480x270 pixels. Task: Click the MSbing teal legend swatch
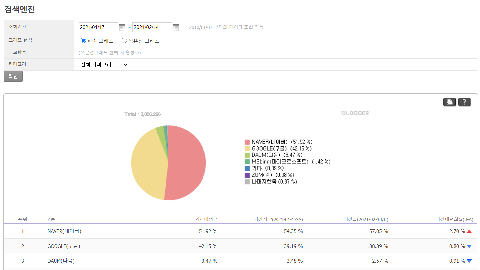pyautogui.click(x=247, y=162)
